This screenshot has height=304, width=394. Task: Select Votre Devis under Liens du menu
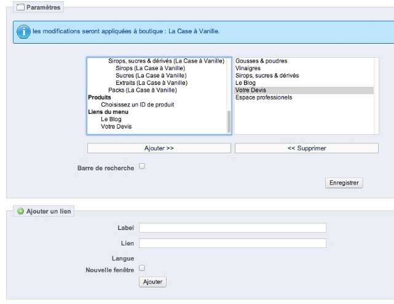coord(116,127)
